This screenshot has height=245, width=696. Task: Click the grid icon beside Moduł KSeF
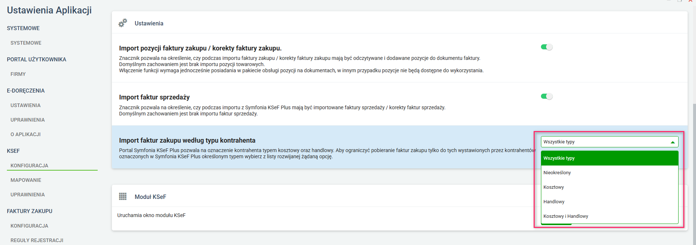(123, 197)
